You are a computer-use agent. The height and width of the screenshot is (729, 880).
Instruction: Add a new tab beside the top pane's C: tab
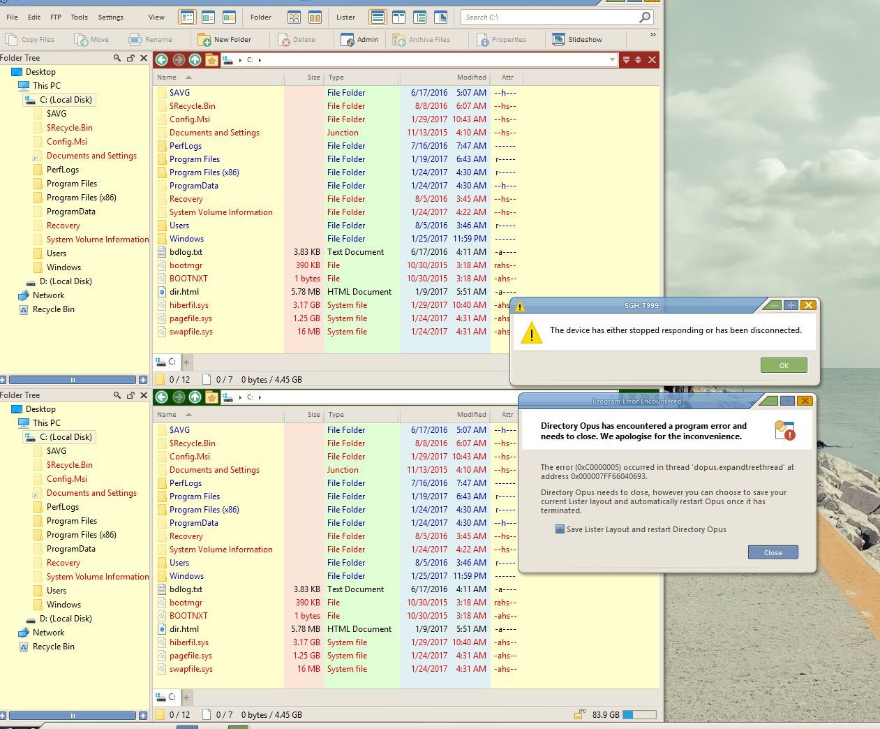[186, 362]
